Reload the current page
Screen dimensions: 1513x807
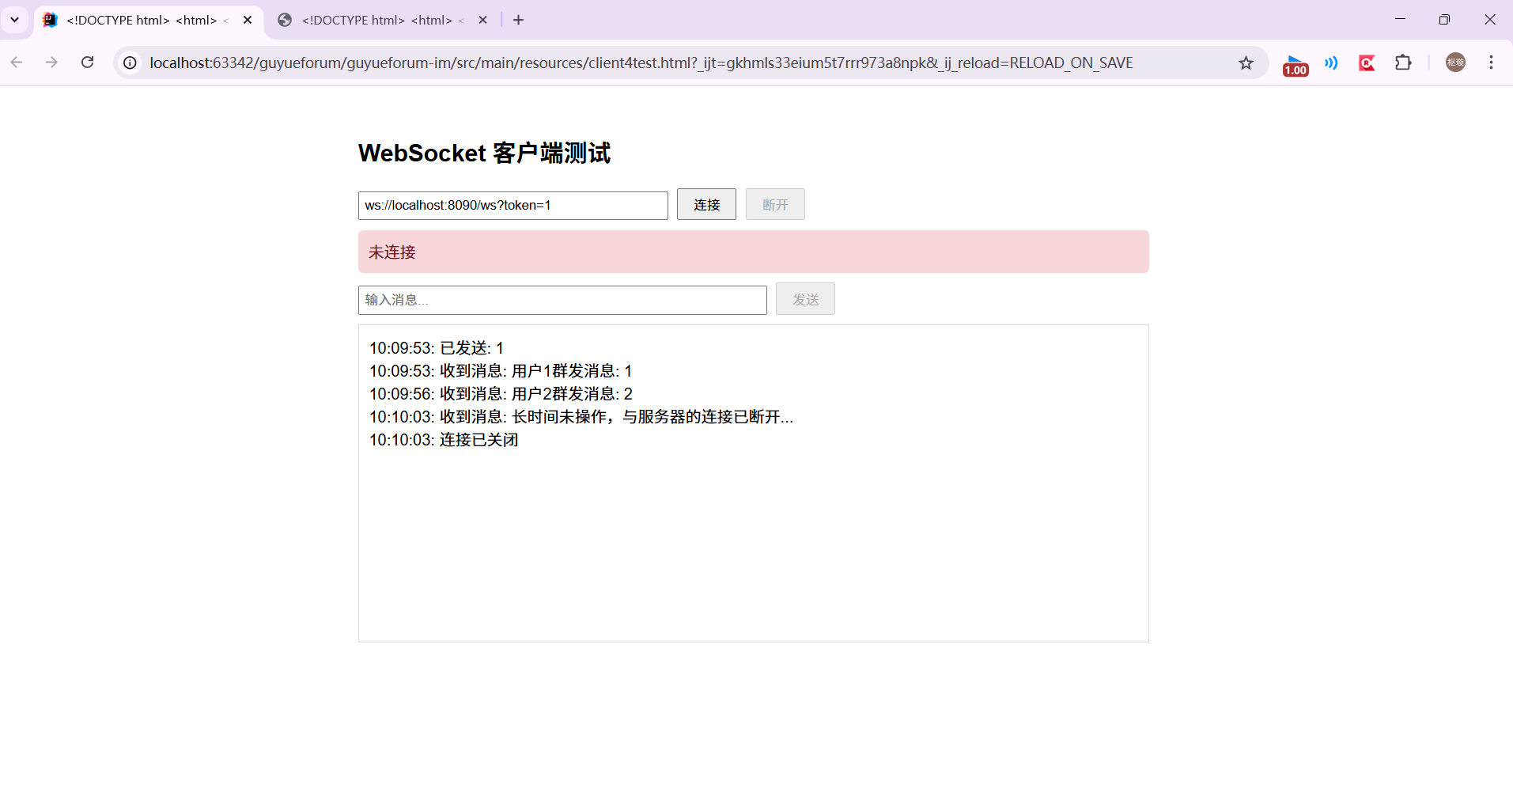click(x=88, y=63)
